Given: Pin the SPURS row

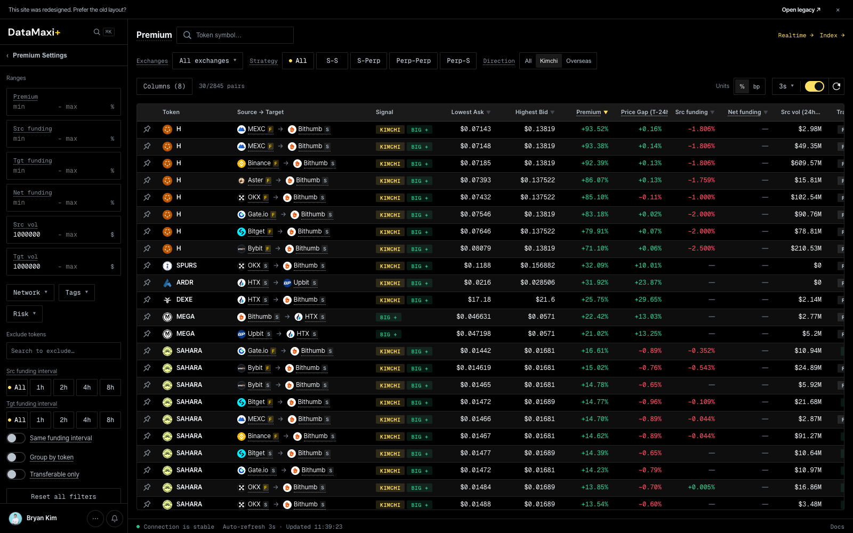Looking at the screenshot, I should 147,265.
